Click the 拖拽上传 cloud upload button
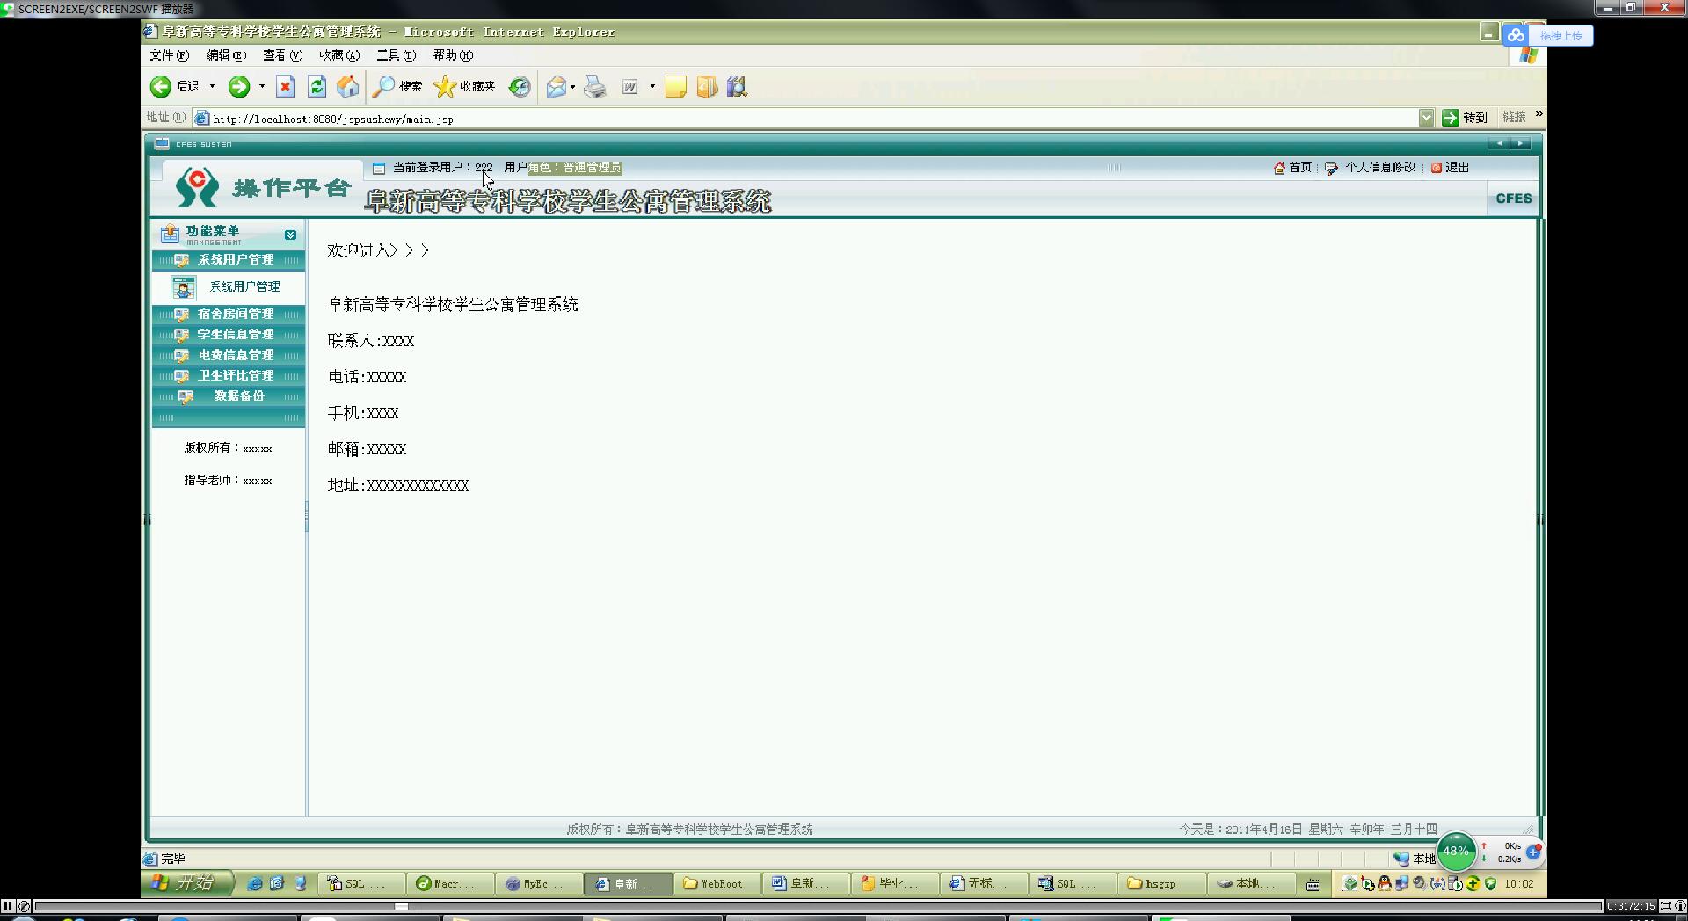This screenshot has width=1688, height=921. point(1547,35)
